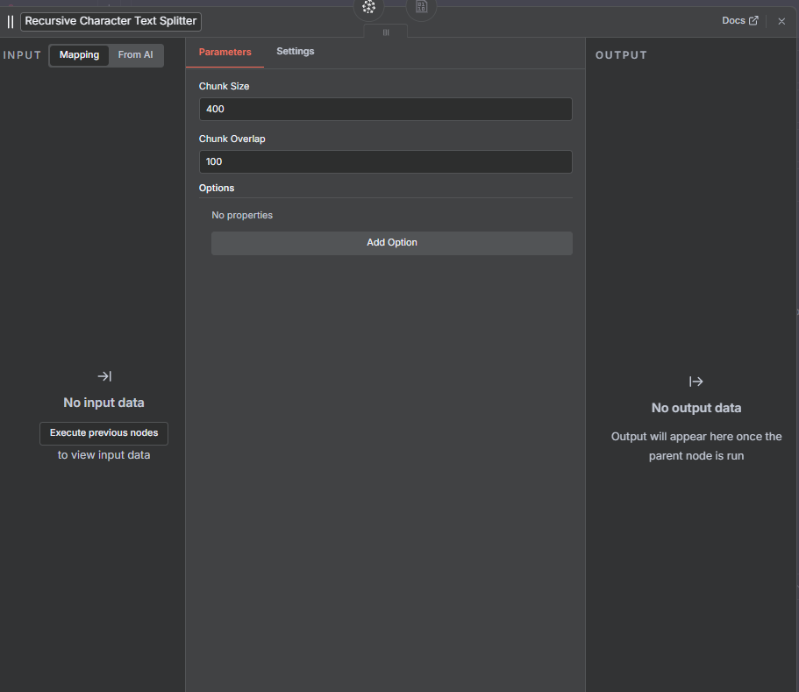This screenshot has height=692, width=799.
Task: Click the node title to rename it
Action: (111, 21)
